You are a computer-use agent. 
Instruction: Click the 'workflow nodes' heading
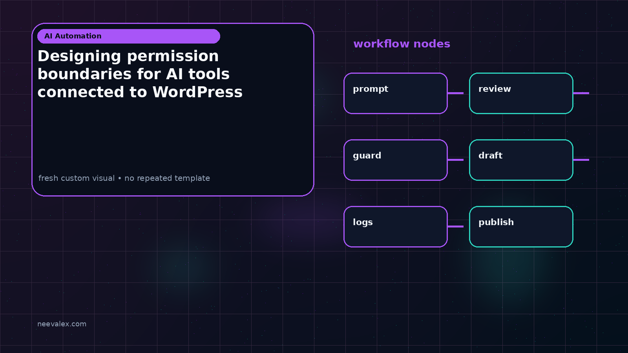click(402, 44)
